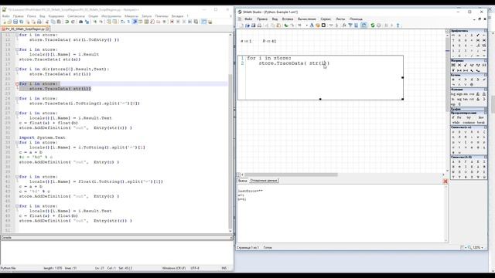495x278 pixels.
Task: Click script region line 'for i in store:'
Action: (269, 58)
